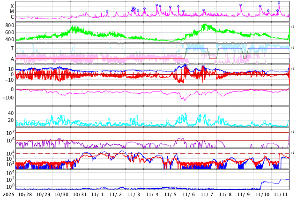Select the flare marker circle above 11/7

coord(203,10)
